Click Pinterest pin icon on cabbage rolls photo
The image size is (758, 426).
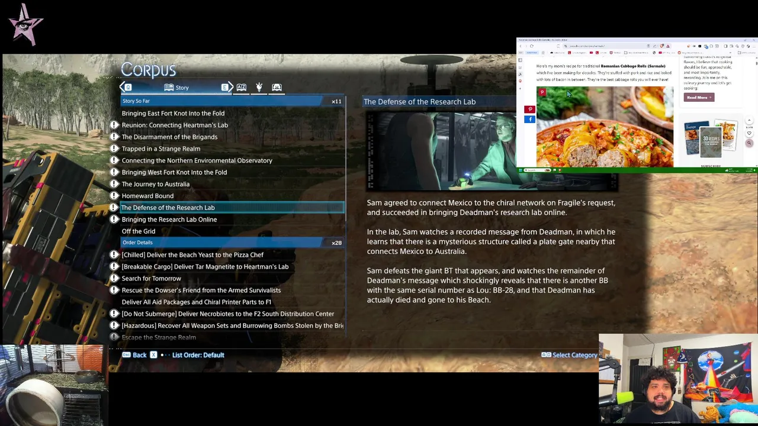coord(542,92)
